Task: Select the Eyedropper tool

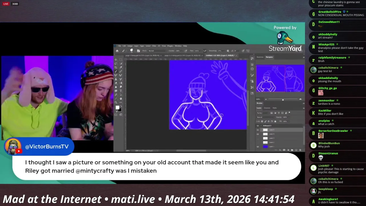Action: point(121,68)
